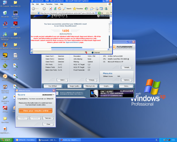The height and width of the screenshot is (142, 177).
Task: Open the ATITool desktop icon
Action: [5, 109]
